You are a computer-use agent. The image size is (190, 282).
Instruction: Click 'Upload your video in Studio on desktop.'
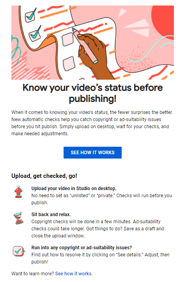(74, 188)
